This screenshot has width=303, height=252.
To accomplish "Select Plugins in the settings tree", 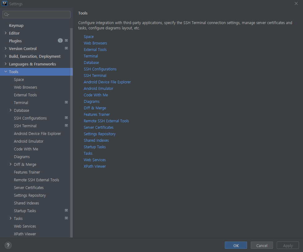I will (x=15, y=41).
